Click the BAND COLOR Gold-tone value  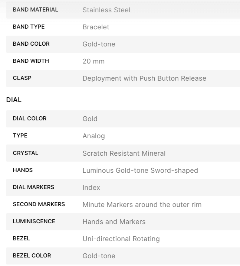(x=99, y=44)
